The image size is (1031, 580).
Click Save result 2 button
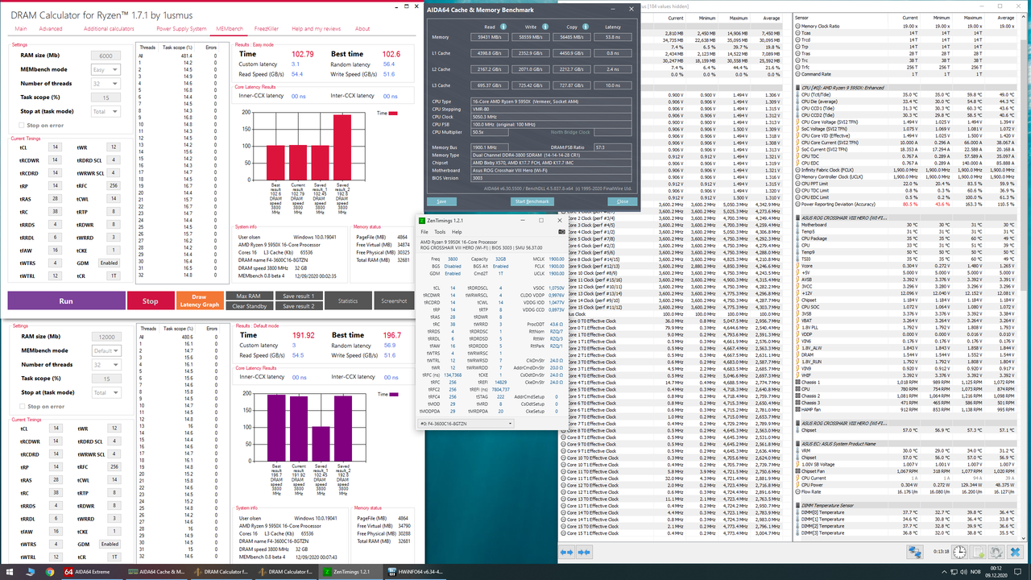point(298,306)
